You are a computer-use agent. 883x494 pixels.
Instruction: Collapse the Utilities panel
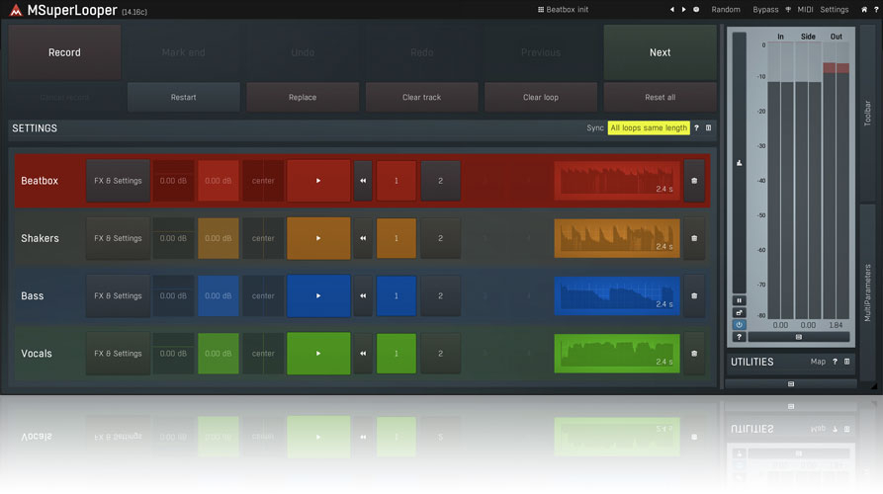(846, 362)
